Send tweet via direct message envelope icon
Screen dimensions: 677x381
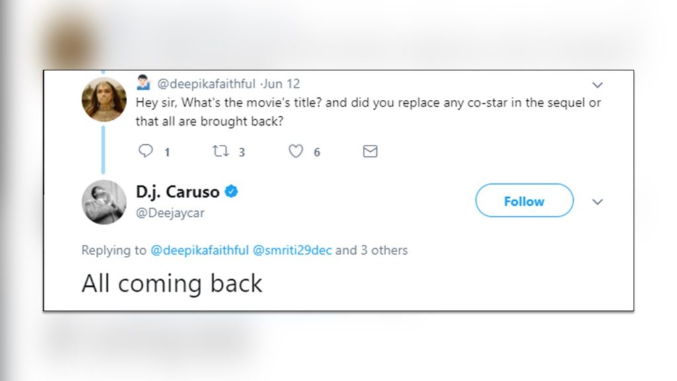tap(370, 151)
